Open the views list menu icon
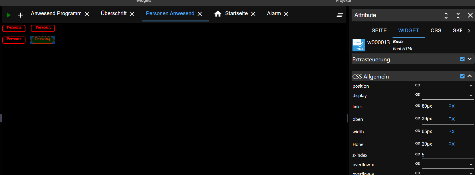The image size is (475, 175). click(x=340, y=15)
